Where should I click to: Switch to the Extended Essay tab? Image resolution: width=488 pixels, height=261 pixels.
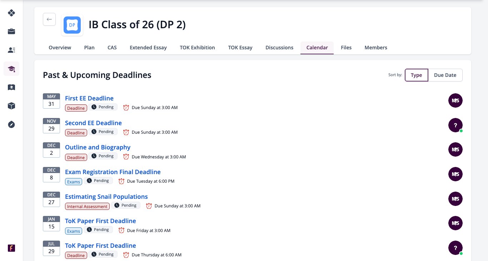click(148, 48)
